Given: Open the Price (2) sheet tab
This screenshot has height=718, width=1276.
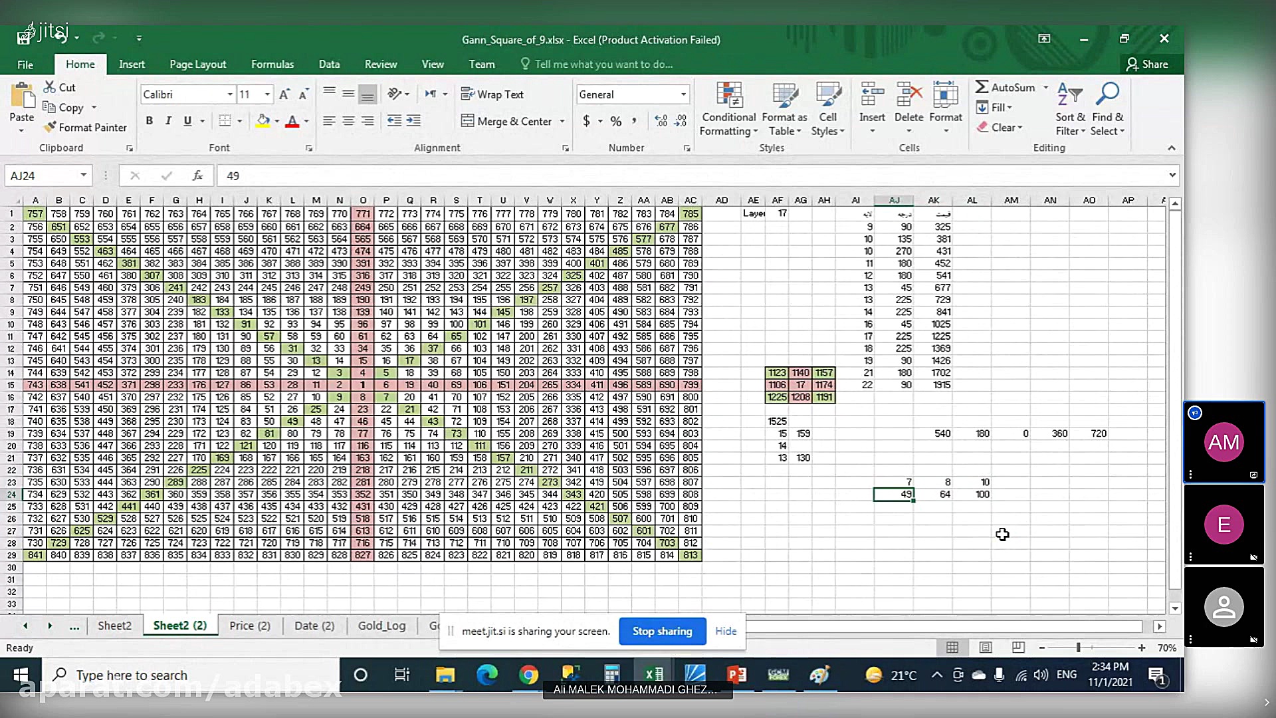Looking at the screenshot, I should point(250,626).
